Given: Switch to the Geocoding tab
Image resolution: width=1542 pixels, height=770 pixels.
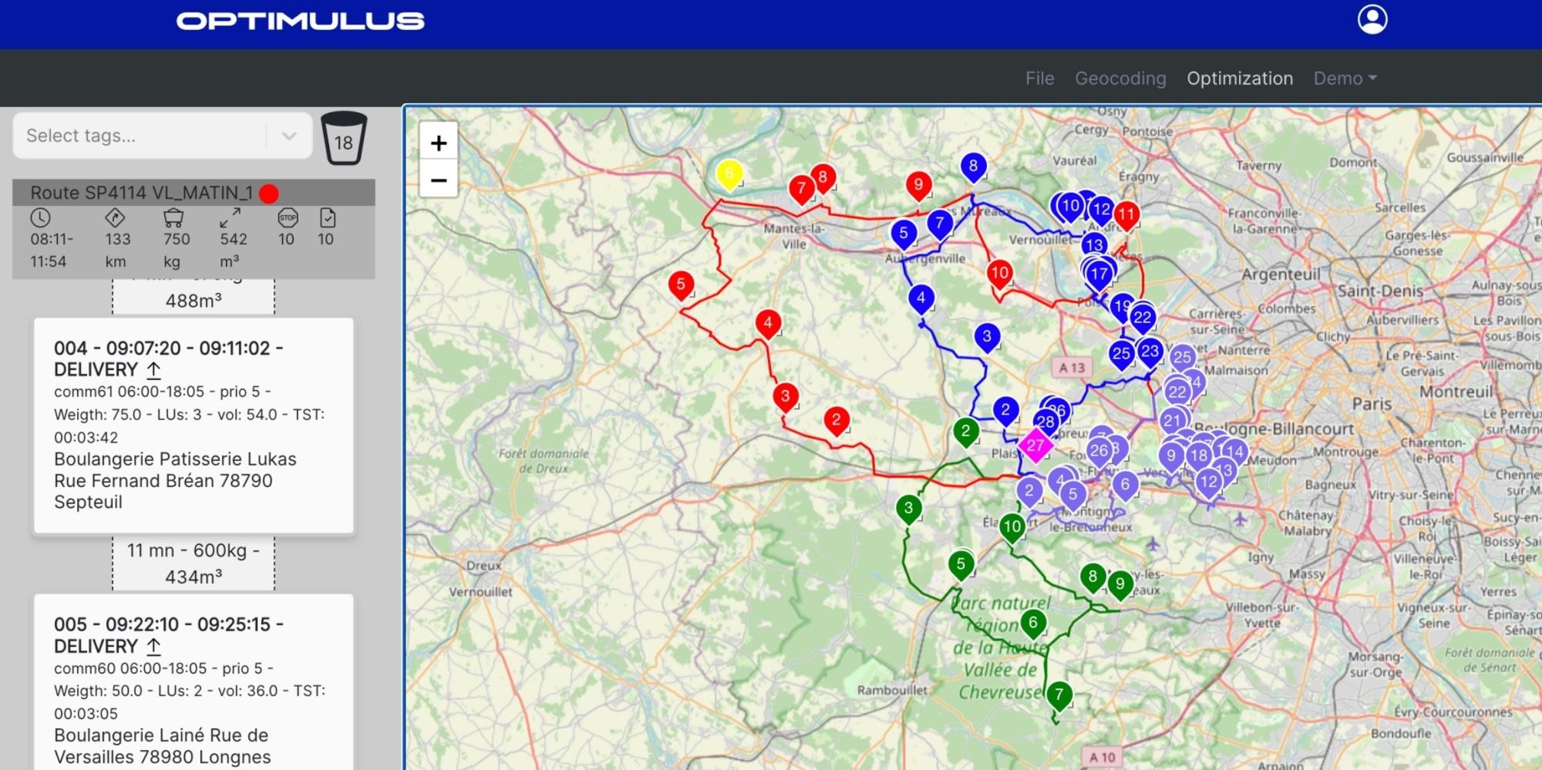Looking at the screenshot, I should tap(1120, 79).
